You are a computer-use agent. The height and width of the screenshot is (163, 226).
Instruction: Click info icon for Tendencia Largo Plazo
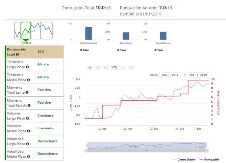coord(27,67)
